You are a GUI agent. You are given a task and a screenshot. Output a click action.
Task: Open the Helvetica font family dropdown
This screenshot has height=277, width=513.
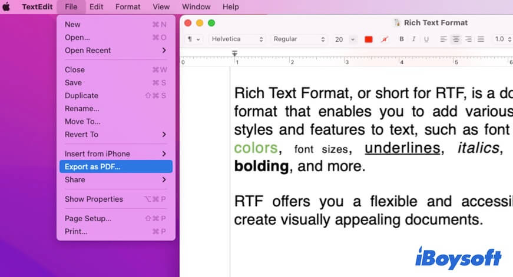237,39
